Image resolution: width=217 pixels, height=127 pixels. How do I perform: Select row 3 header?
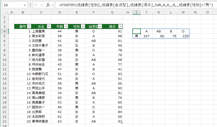(x=4, y=27)
